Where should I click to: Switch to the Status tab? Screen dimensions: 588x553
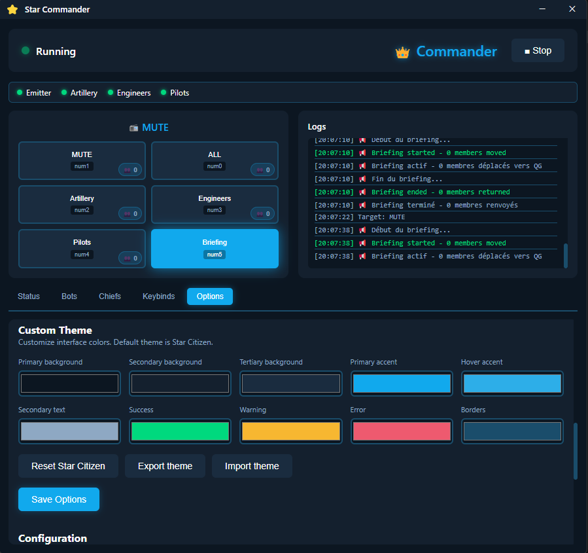[x=29, y=296]
